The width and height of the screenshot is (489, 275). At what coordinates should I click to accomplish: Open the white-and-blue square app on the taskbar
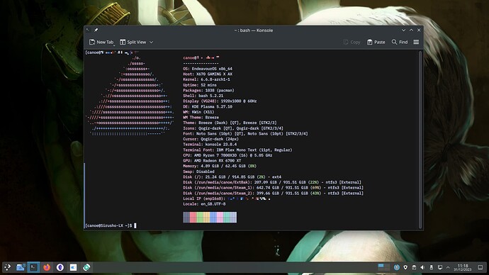(73, 267)
